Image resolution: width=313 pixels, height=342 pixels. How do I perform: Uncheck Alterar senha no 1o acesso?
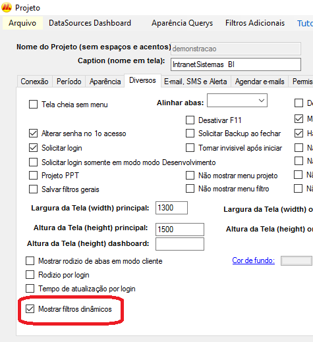pyautogui.click(x=33, y=134)
